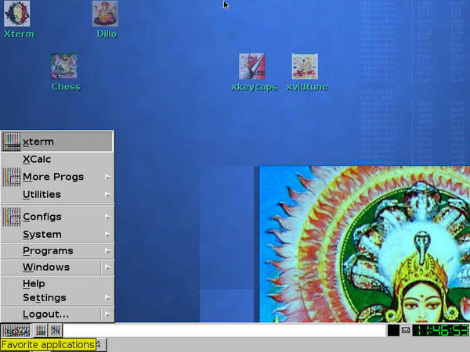Expand the Settings submenu arrow
This screenshot has height=352, width=470.
pos(108,298)
